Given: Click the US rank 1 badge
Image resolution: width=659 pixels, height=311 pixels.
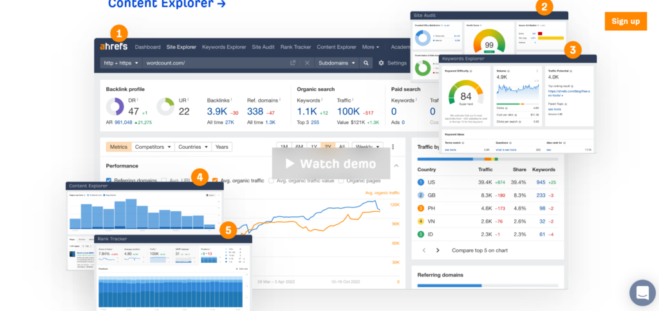Looking at the screenshot, I should 421,182.
